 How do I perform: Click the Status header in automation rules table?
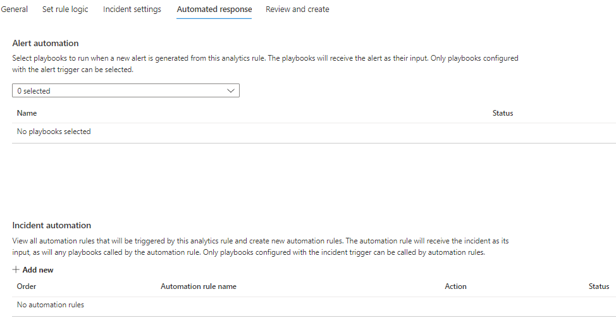tap(599, 286)
